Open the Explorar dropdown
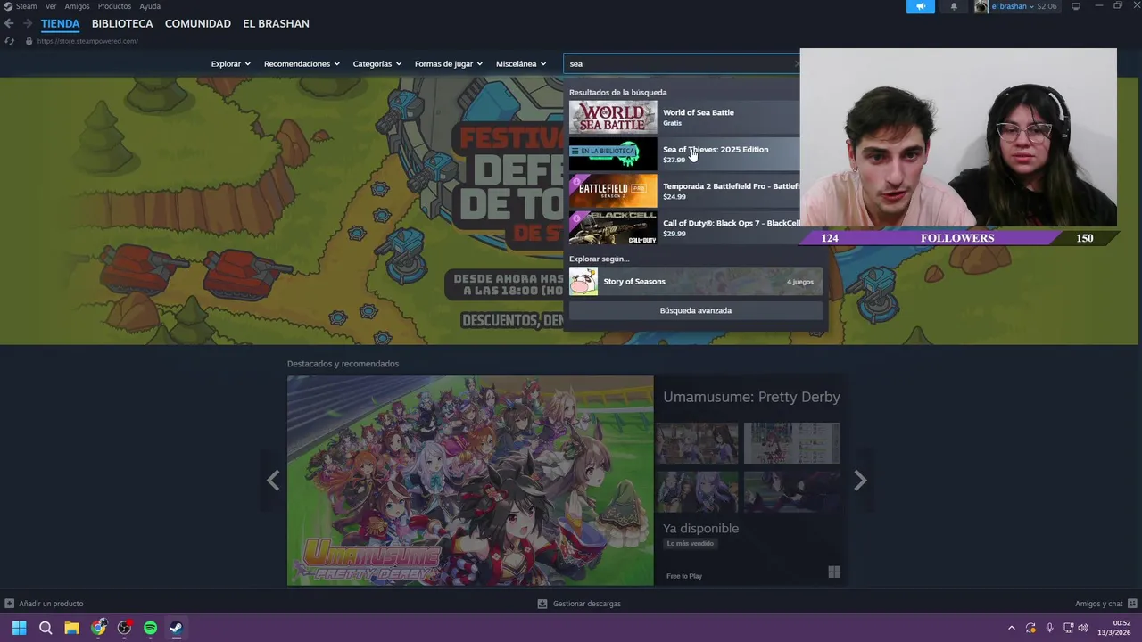This screenshot has width=1142, height=642. 231,64
